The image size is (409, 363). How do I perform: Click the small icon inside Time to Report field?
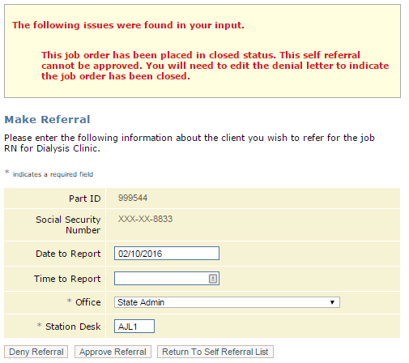pos(213,279)
